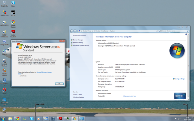194x121 pixels.
Task: Select System breadcrumb in address bar
Action: tap(112, 31)
